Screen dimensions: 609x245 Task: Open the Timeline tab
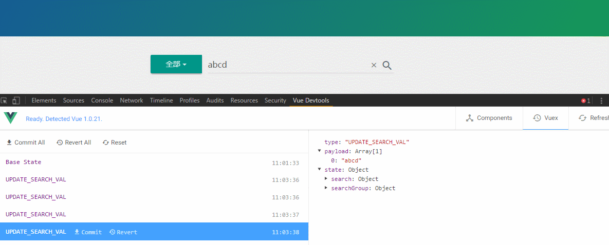(161, 100)
